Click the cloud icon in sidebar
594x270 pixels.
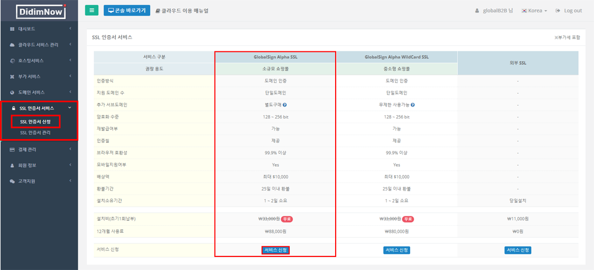pyautogui.click(x=12, y=45)
